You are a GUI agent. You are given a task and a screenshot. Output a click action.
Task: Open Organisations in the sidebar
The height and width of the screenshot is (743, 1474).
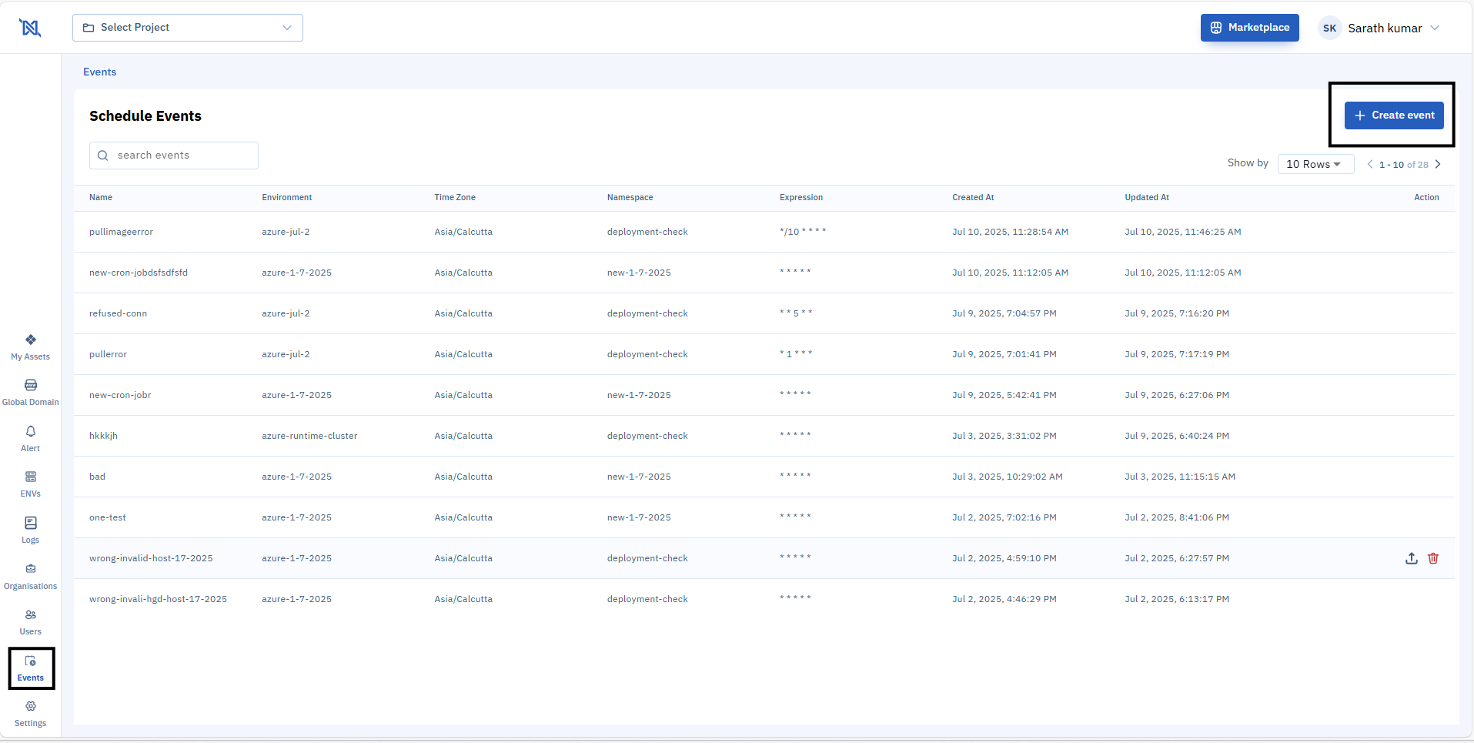[31, 577]
